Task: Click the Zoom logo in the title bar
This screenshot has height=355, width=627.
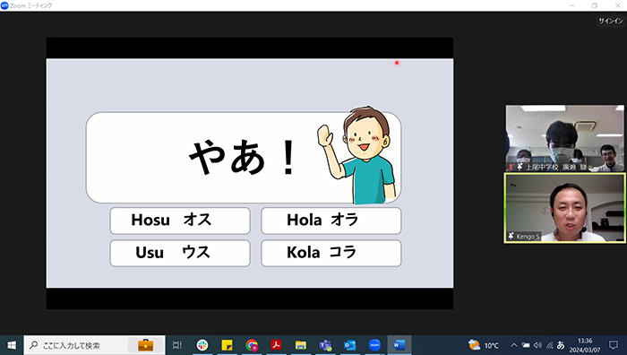Action: (4, 5)
